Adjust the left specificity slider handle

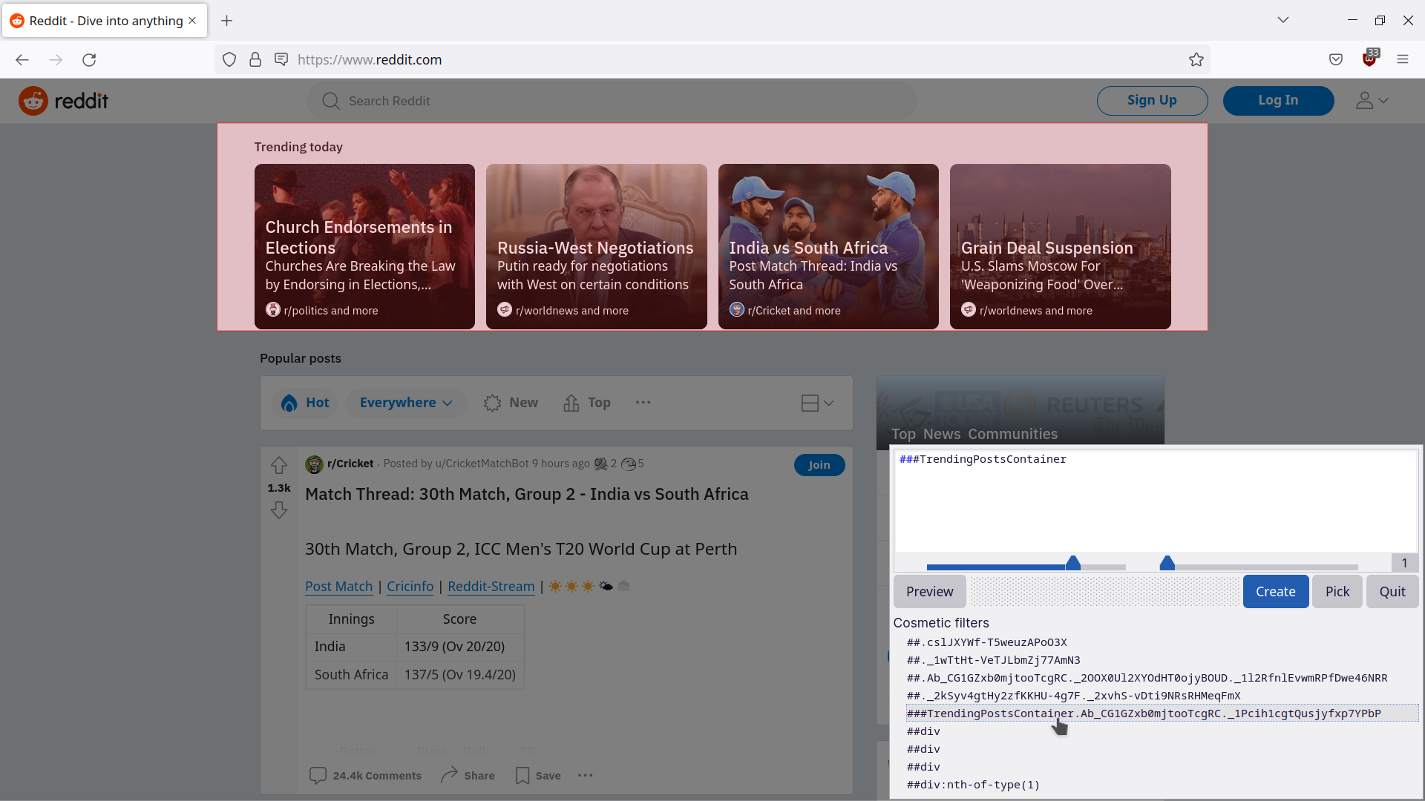click(x=1073, y=563)
